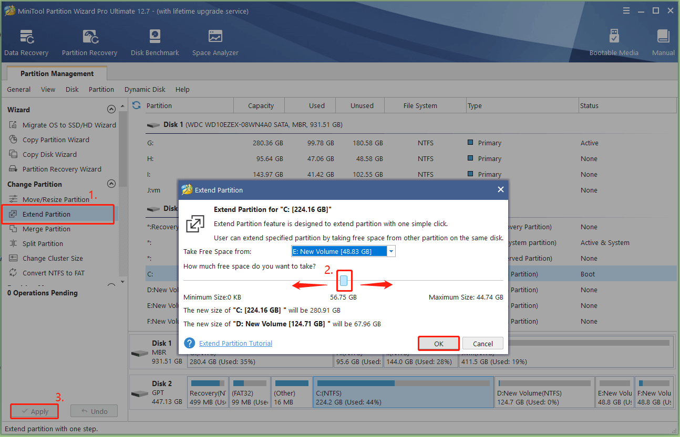Open the View menu
This screenshot has width=680, height=437.
click(x=48, y=89)
